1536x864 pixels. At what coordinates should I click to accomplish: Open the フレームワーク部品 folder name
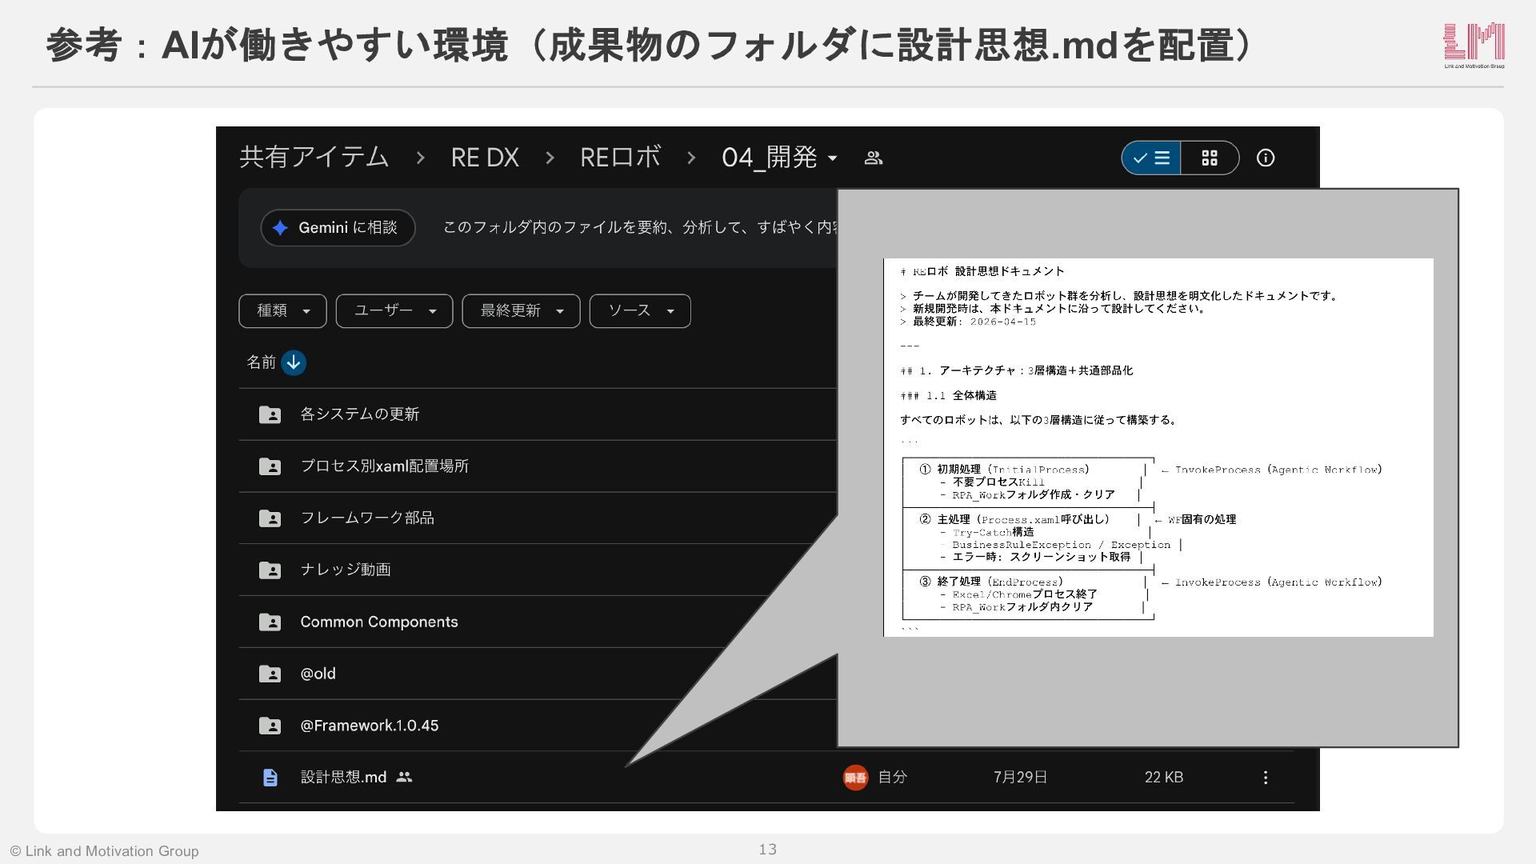(367, 518)
